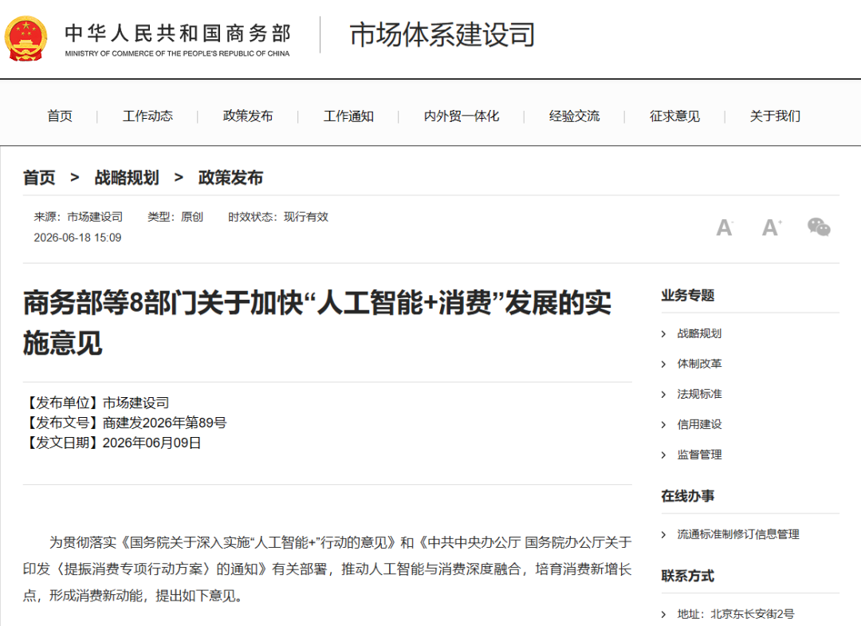Click the chevron beside 信用建设

(x=664, y=424)
